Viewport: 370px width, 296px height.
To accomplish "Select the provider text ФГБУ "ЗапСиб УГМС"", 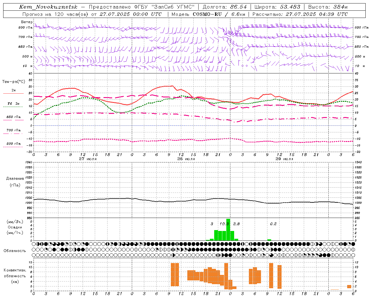I will [x=164, y=7].
